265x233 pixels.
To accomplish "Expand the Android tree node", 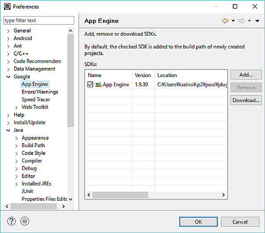I will click(x=8, y=38).
